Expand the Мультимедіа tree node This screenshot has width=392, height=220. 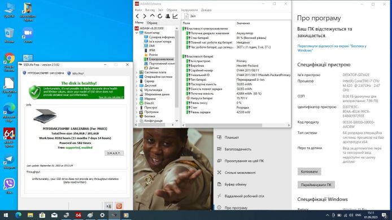[137, 90]
